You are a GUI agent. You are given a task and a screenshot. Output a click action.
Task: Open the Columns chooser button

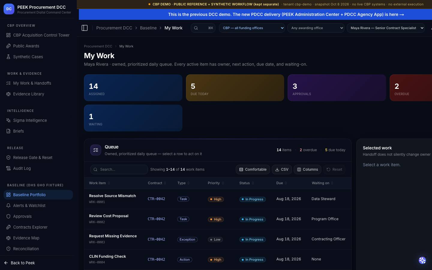pos(307,169)
